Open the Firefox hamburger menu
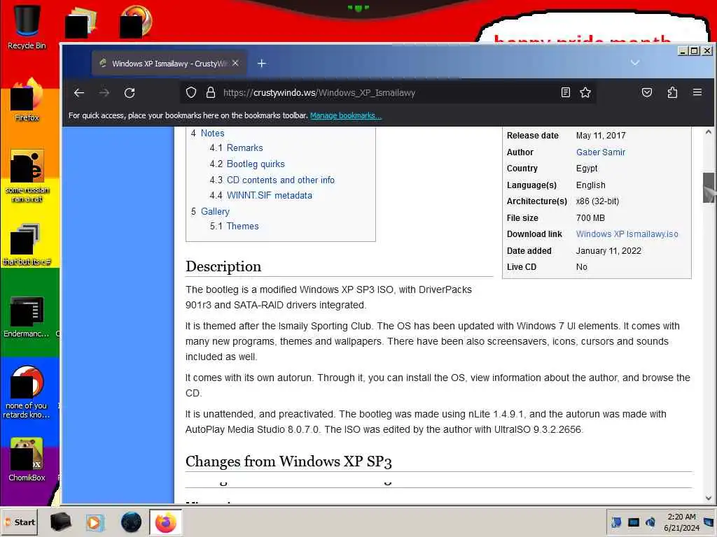Screen dimensions: 717x537 point(697,93)
